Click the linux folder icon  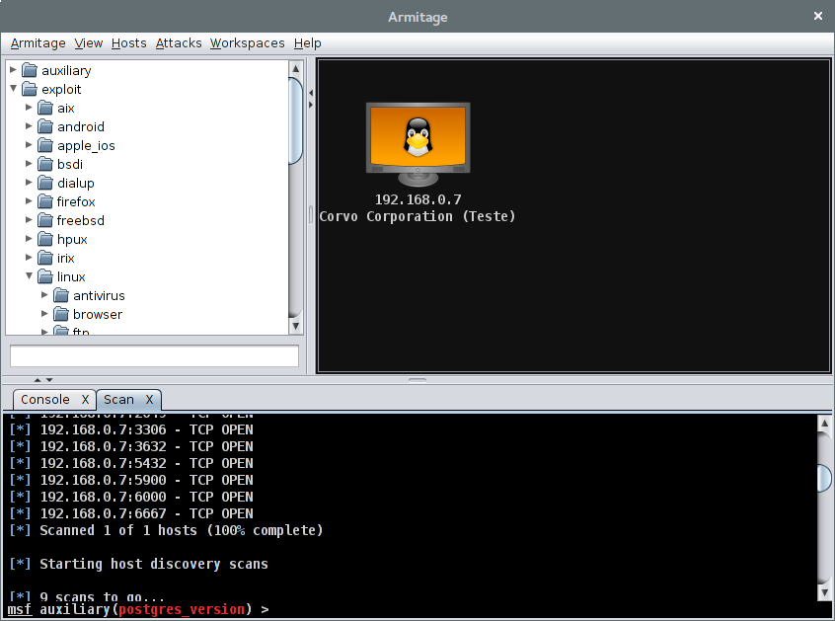pyautogui.click(x=45, y=276)
